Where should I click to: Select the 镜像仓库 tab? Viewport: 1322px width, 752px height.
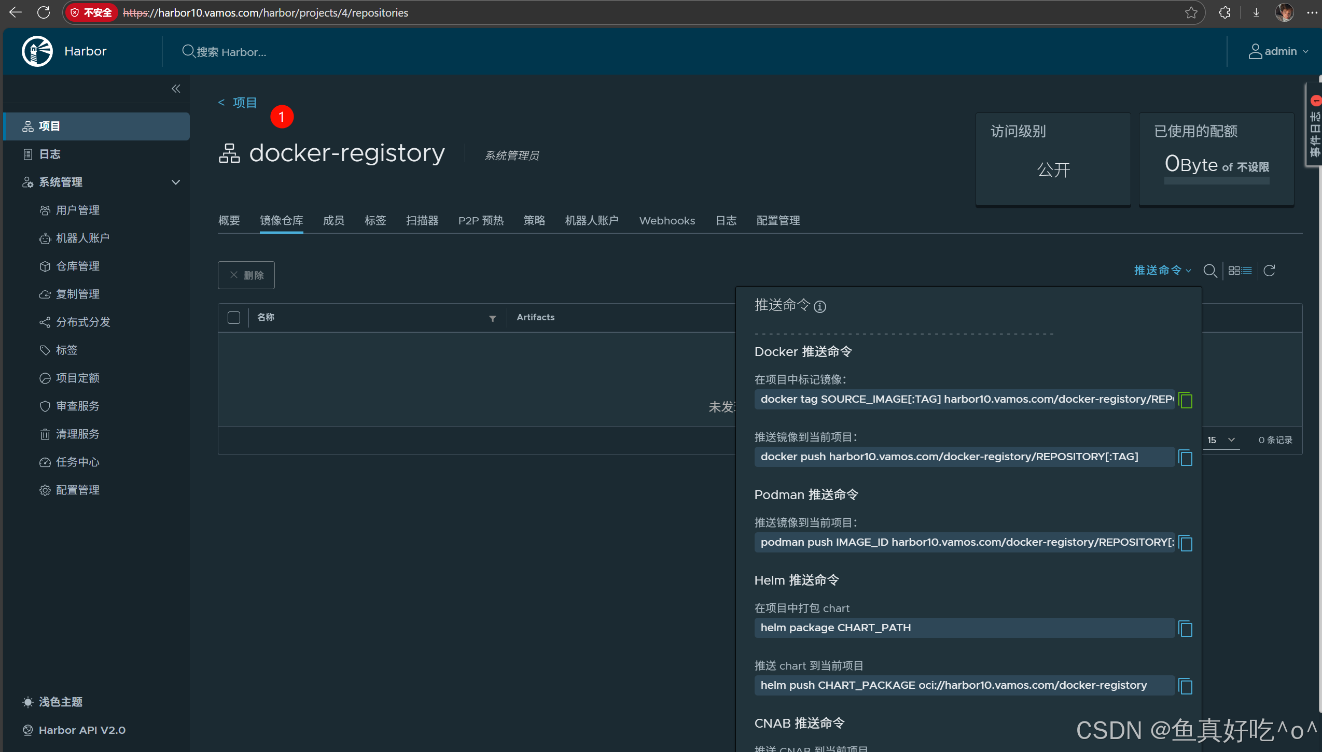point(282,221)
